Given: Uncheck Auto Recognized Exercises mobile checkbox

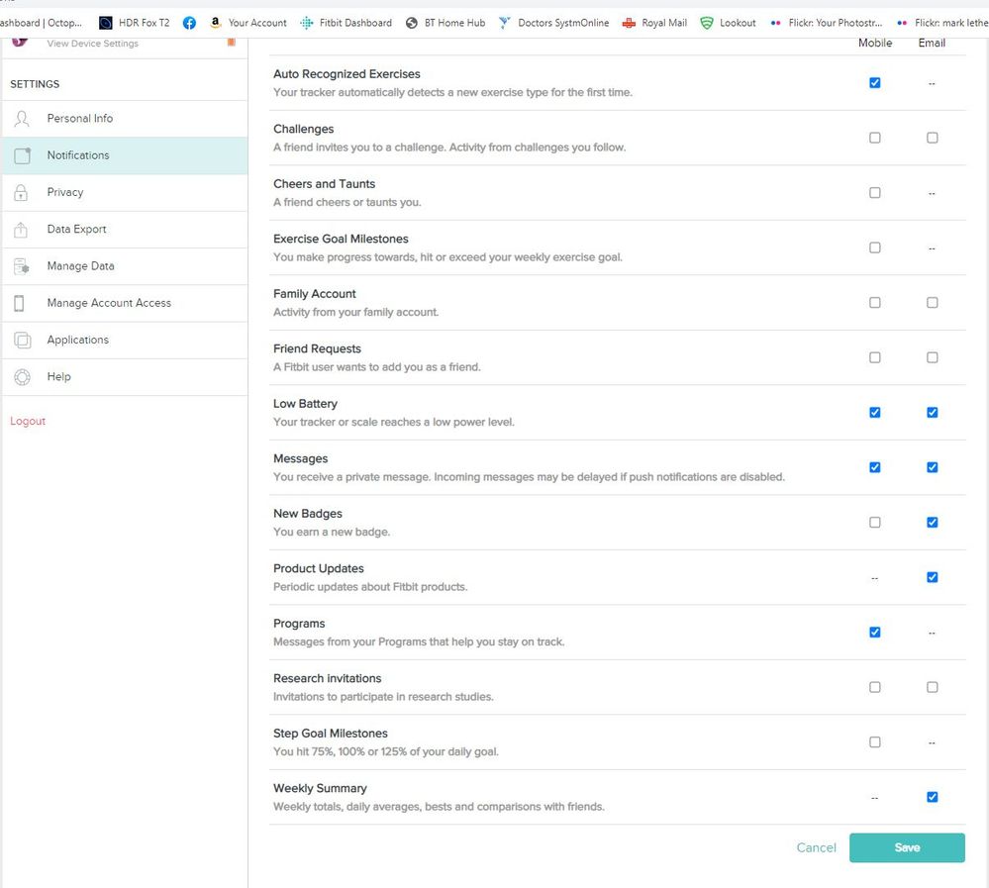Looking at the screenshot, I should 874,83.
